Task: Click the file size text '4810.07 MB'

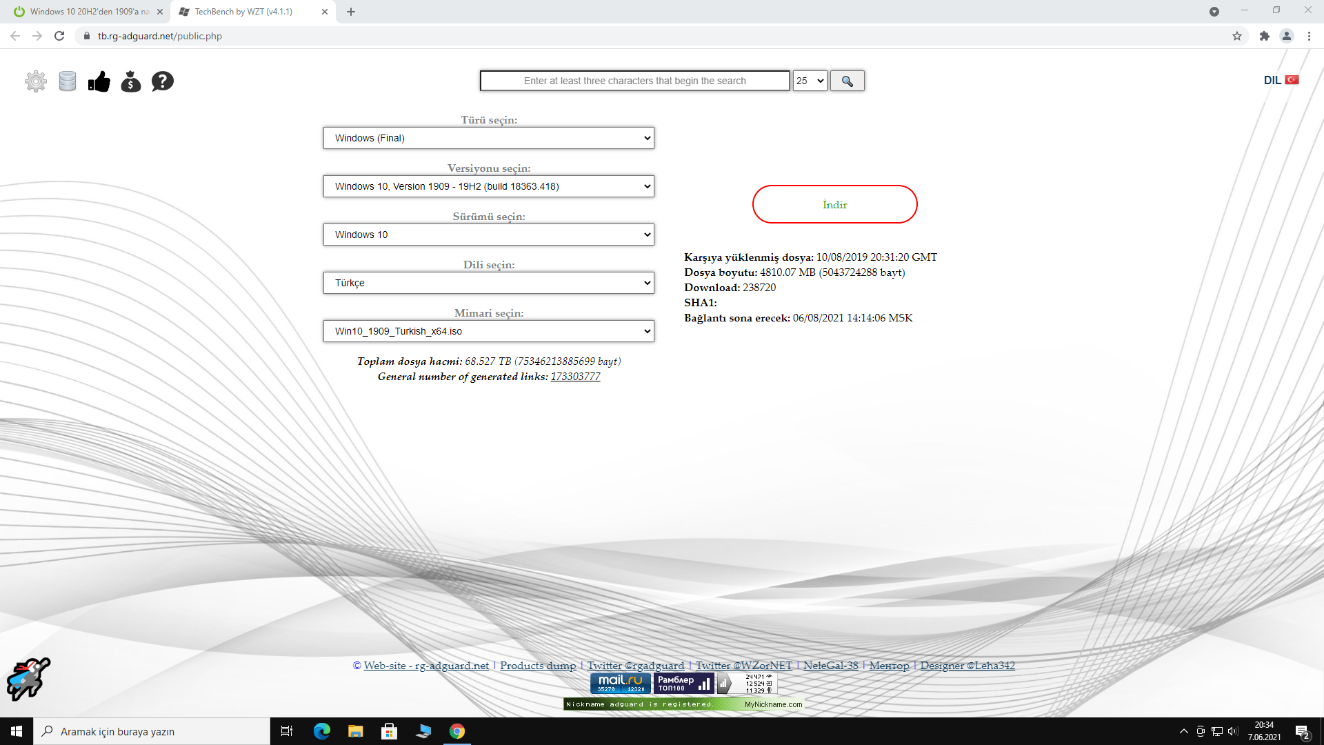Action: [x=788, y=272]
